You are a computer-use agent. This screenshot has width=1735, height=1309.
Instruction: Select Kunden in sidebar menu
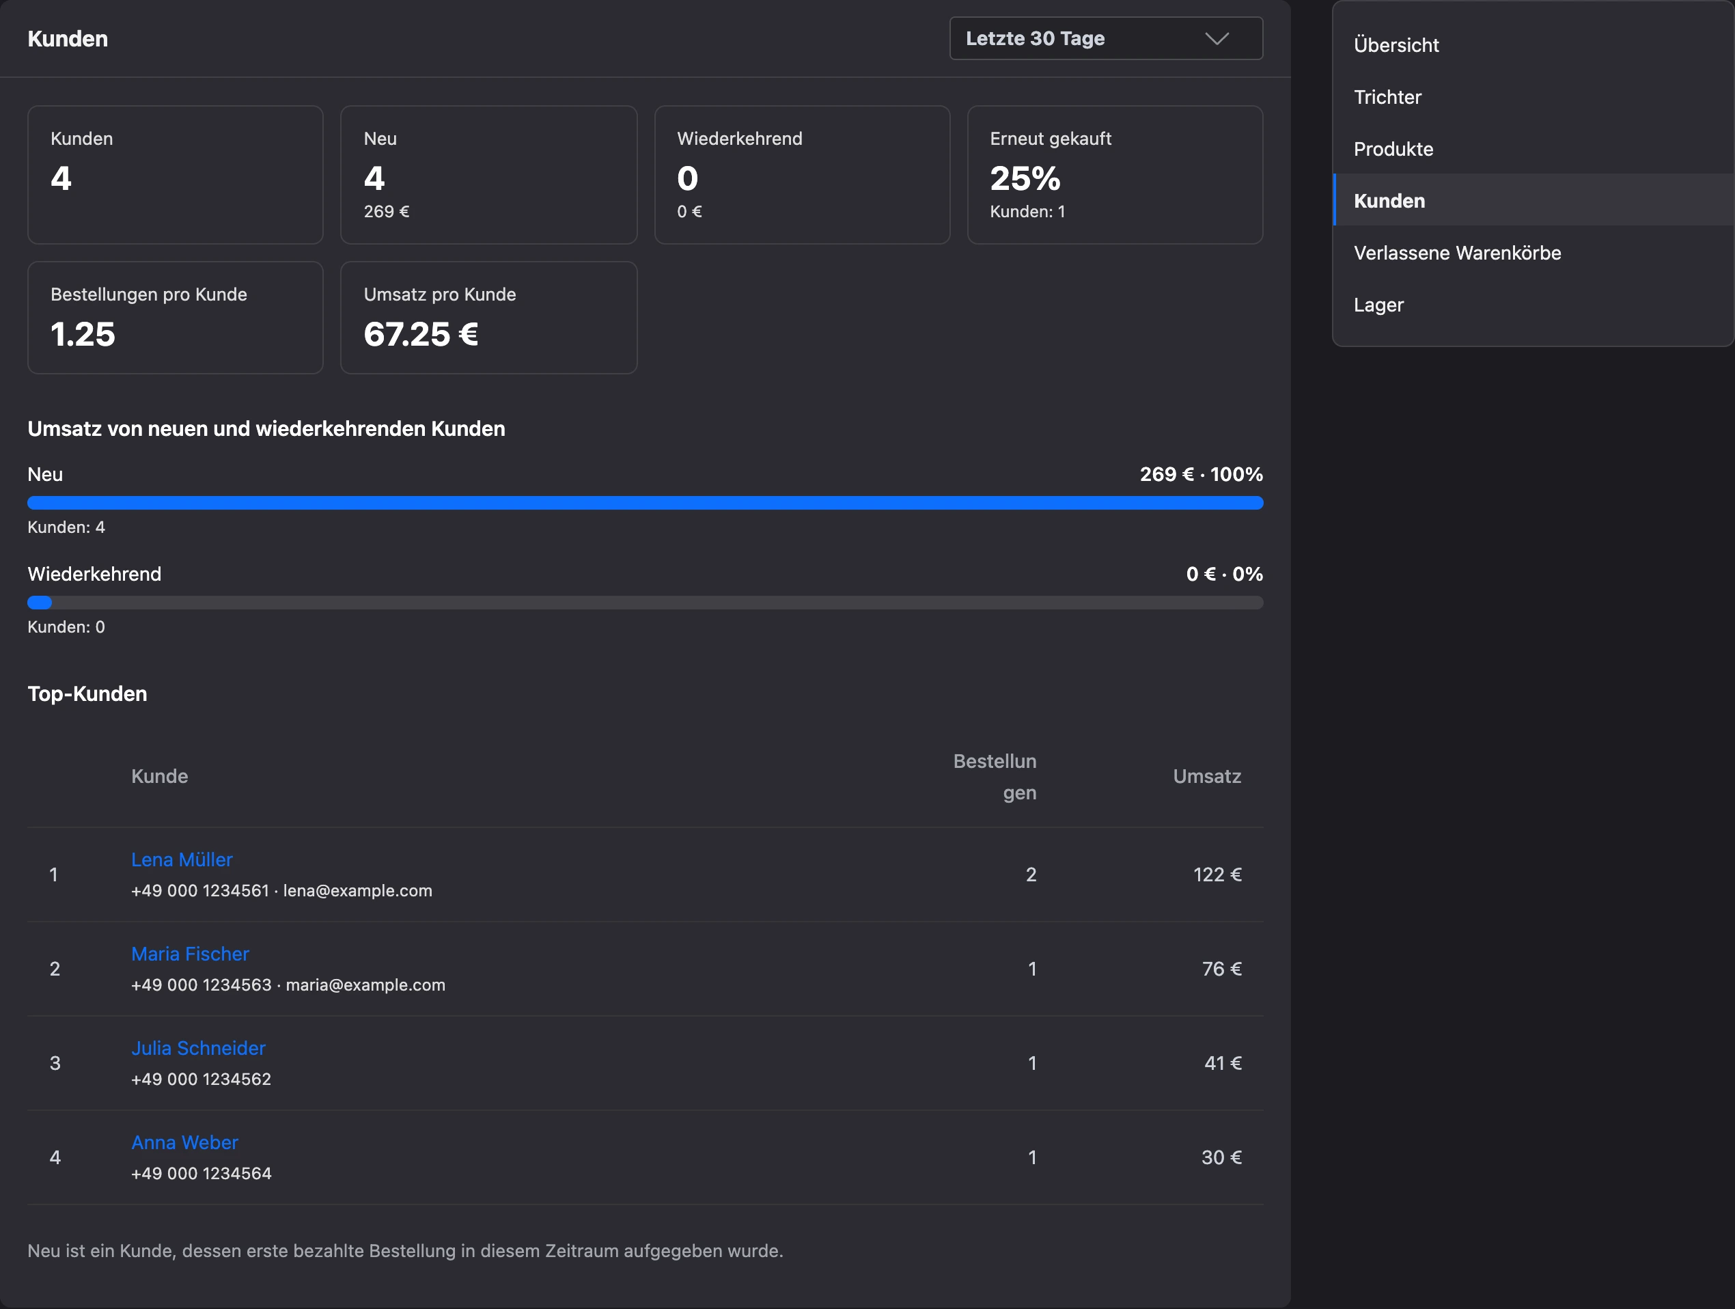click(1533, 201)
